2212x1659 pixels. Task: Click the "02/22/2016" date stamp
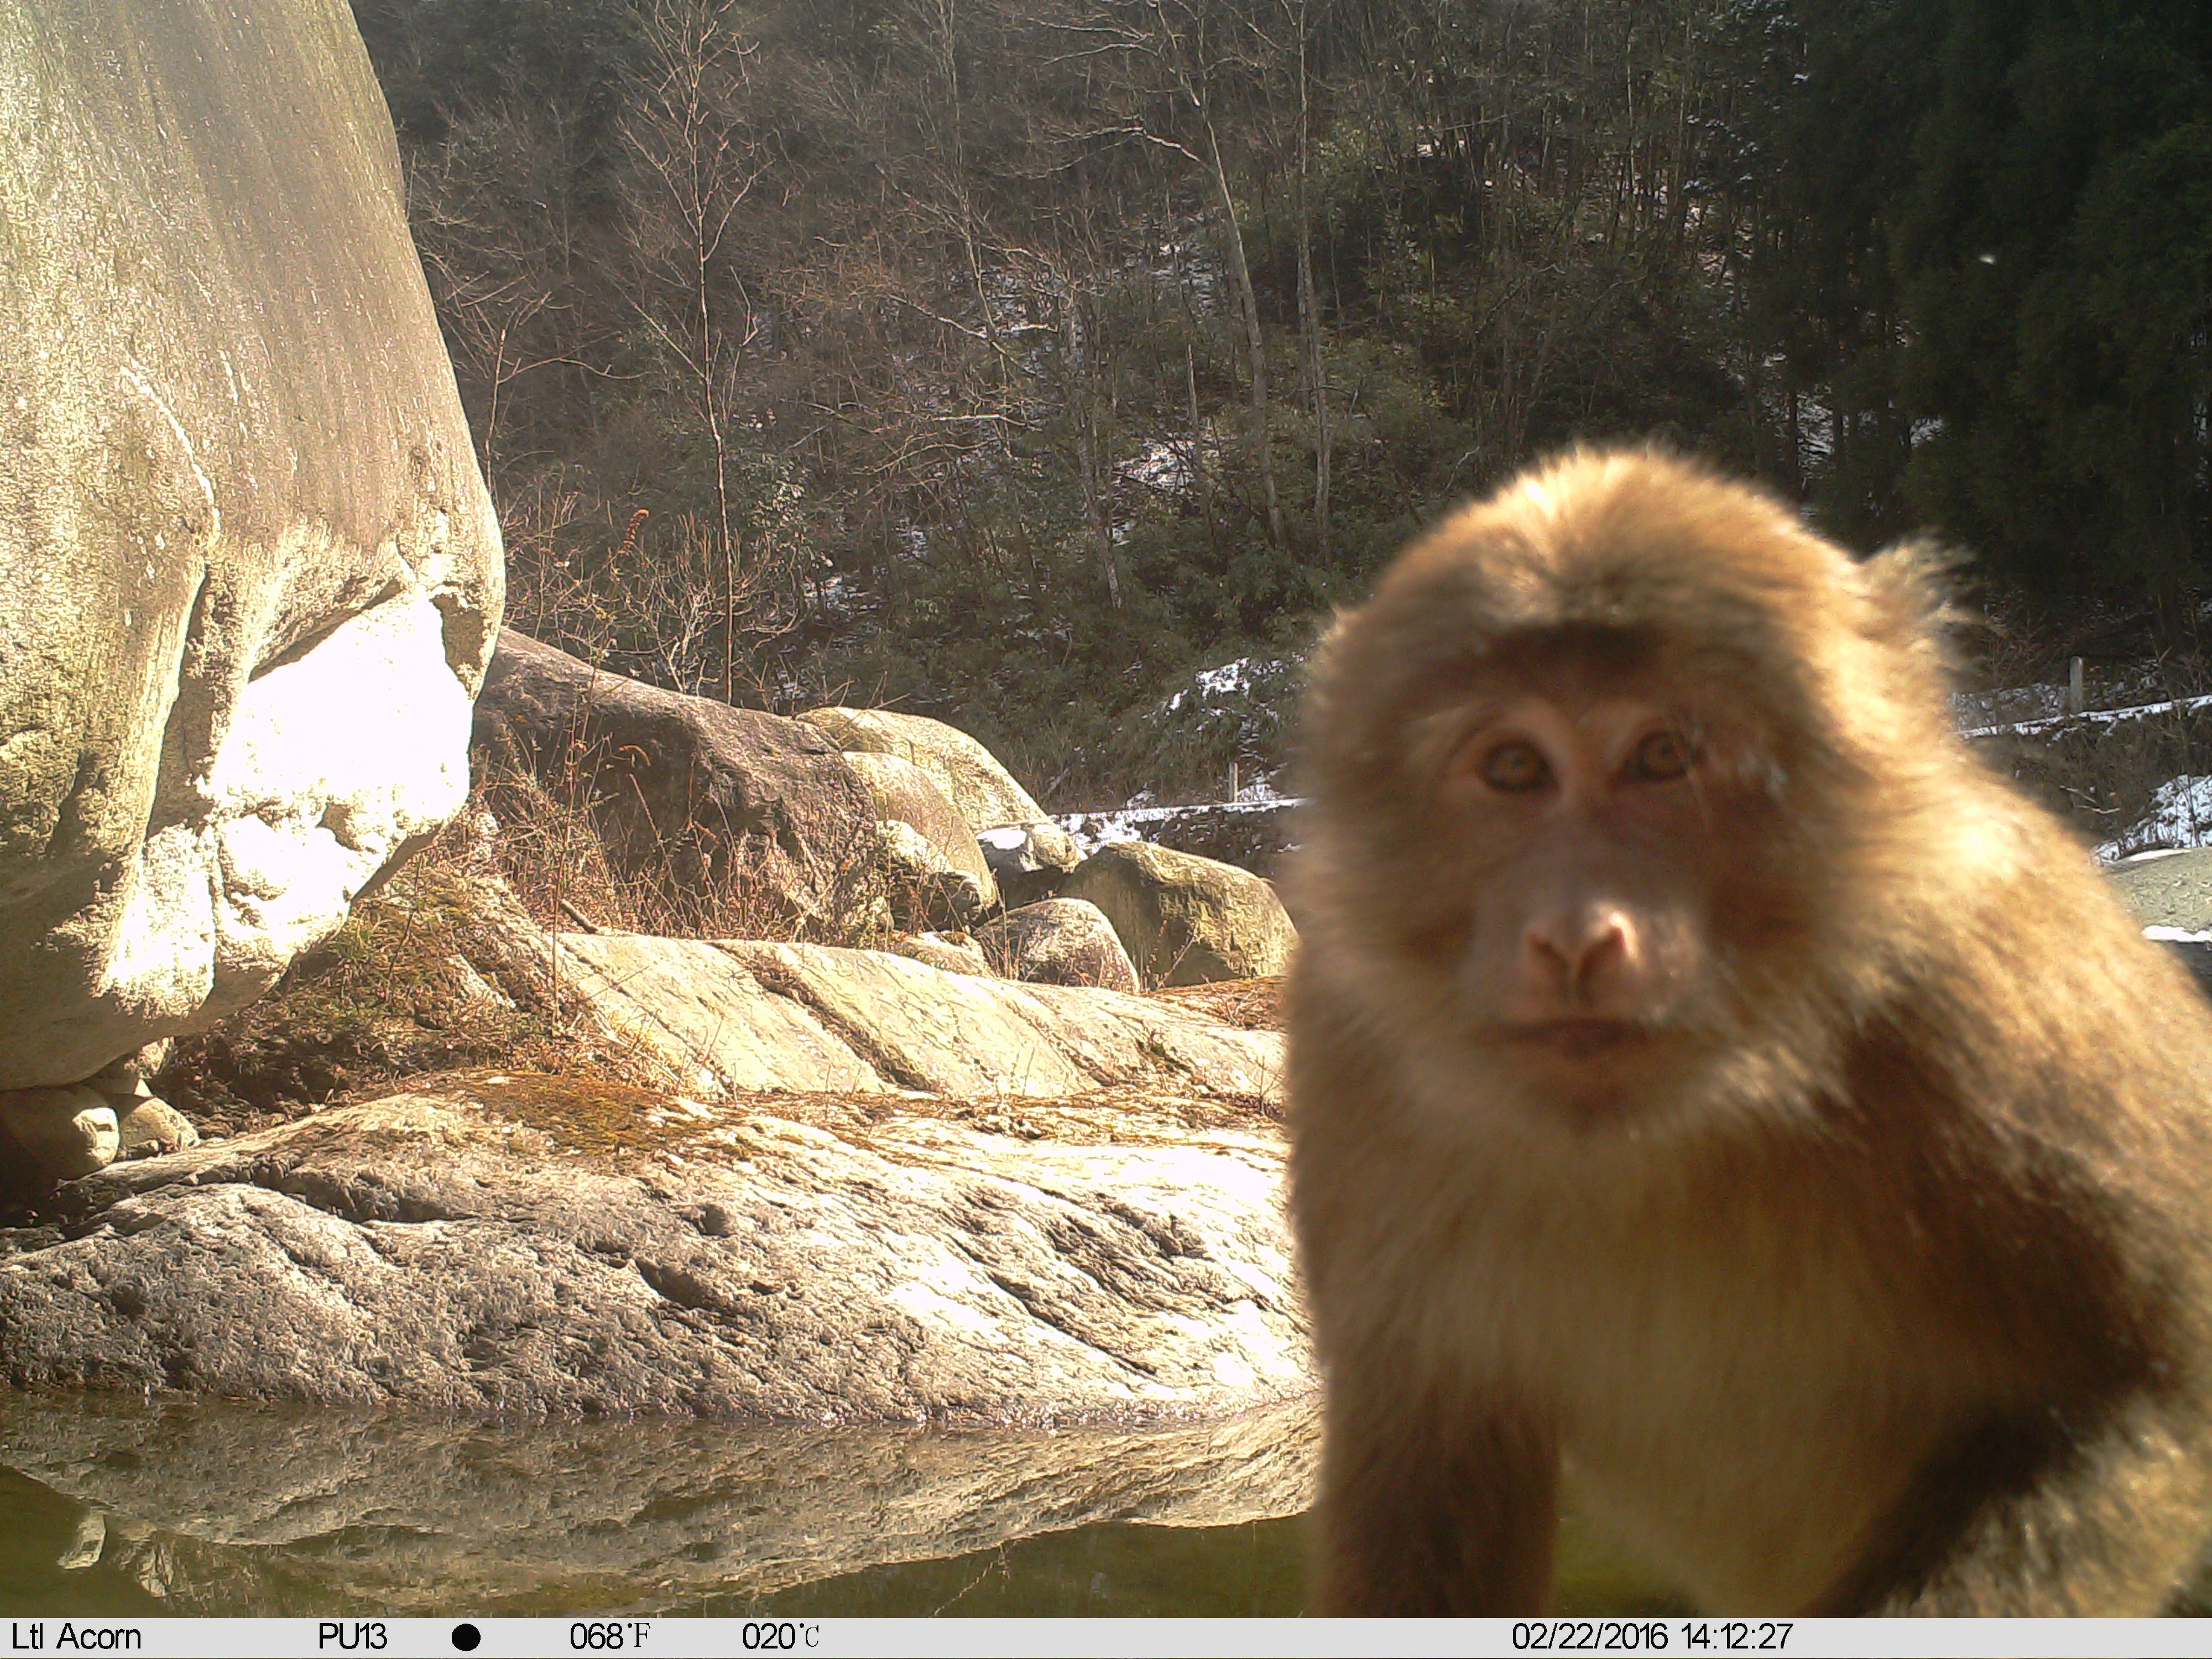pyautogui.click(x=1590, y=1637)
